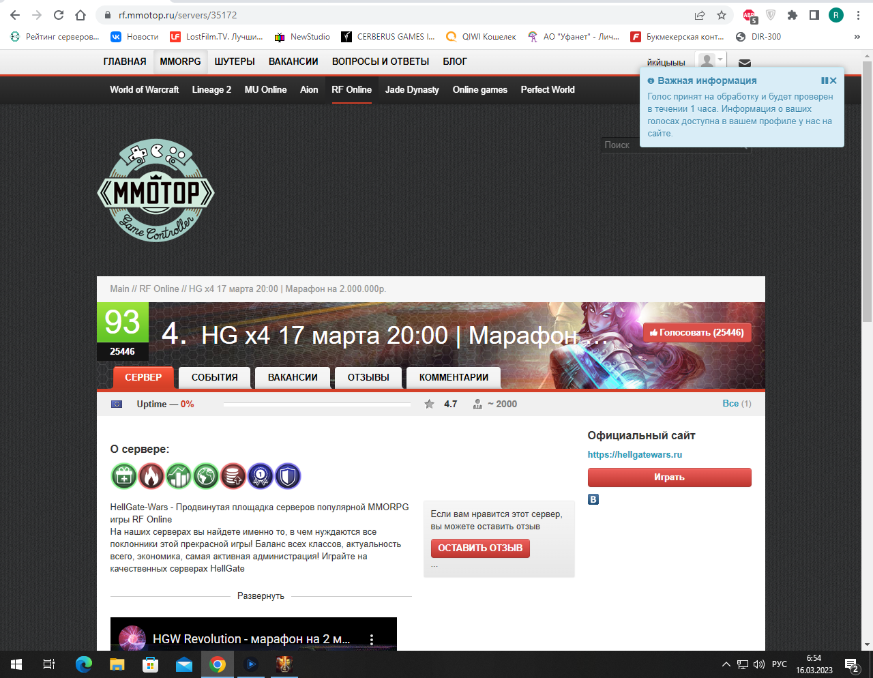
Task: Open the site mail envelope icon
Action: [x=745, y=63]
